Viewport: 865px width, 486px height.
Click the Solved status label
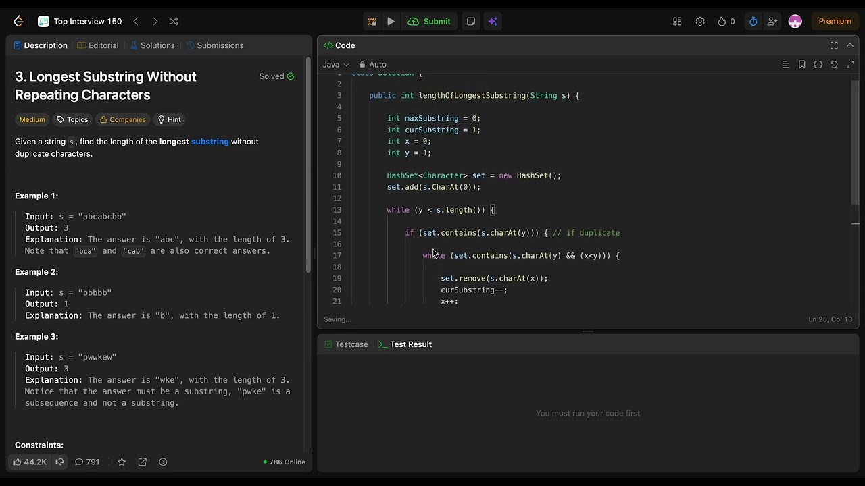[x=276, y=76]
